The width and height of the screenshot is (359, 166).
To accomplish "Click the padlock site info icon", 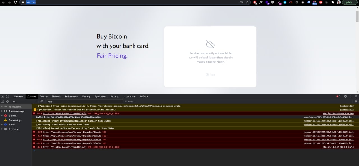I will click(x=23, y=2).
